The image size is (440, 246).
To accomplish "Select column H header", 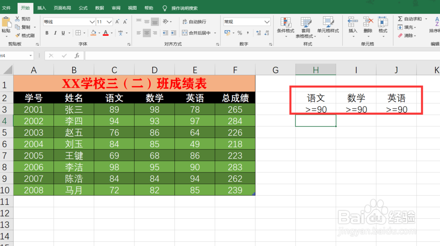I will [315, 70].
